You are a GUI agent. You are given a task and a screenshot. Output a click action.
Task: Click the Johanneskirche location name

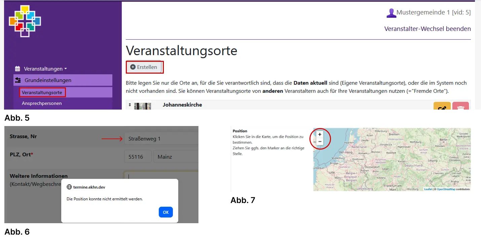pos(182,105)
